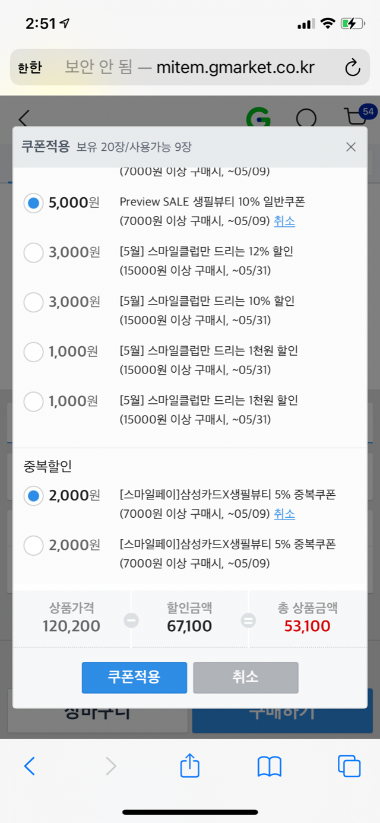This screenshot has height=823, width=380.
Task: Show Safari open tabs icon
Action: [349, 766]
